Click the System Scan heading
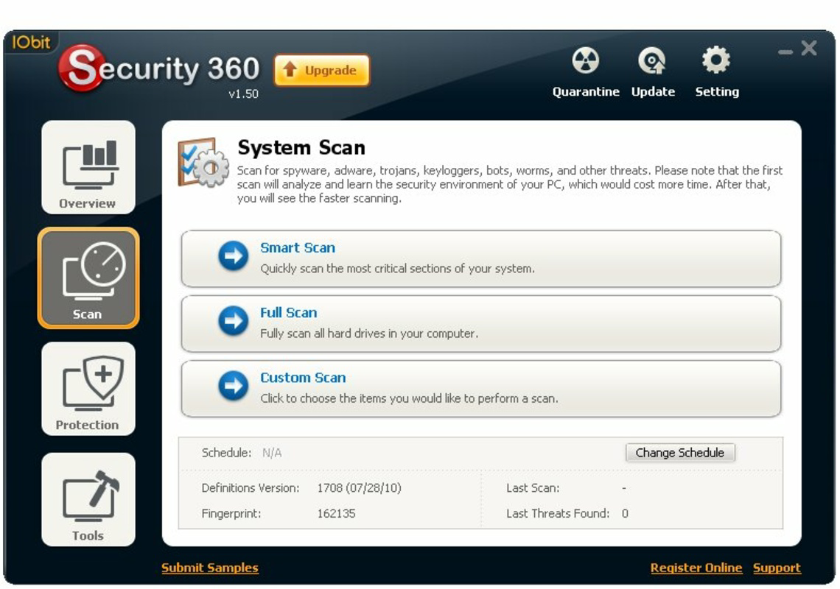The width and height of the screenshot is (840, 589). [301, 147]
